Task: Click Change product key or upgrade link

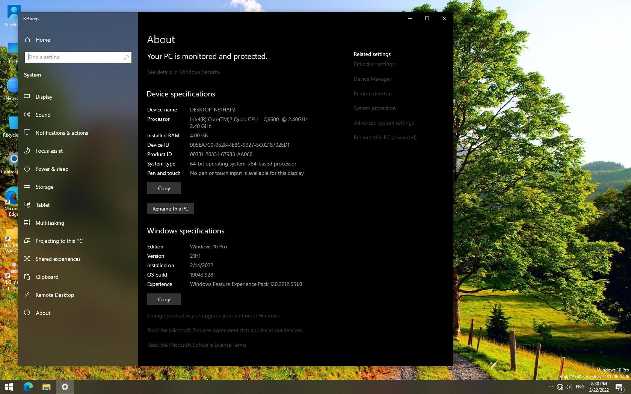Action: tap(213, 316)
